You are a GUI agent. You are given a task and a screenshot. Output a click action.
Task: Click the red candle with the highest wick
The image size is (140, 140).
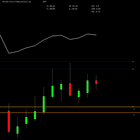pos(70,89)
